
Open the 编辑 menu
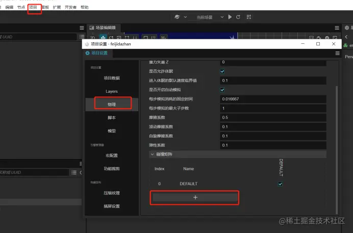tap(9, 7)
